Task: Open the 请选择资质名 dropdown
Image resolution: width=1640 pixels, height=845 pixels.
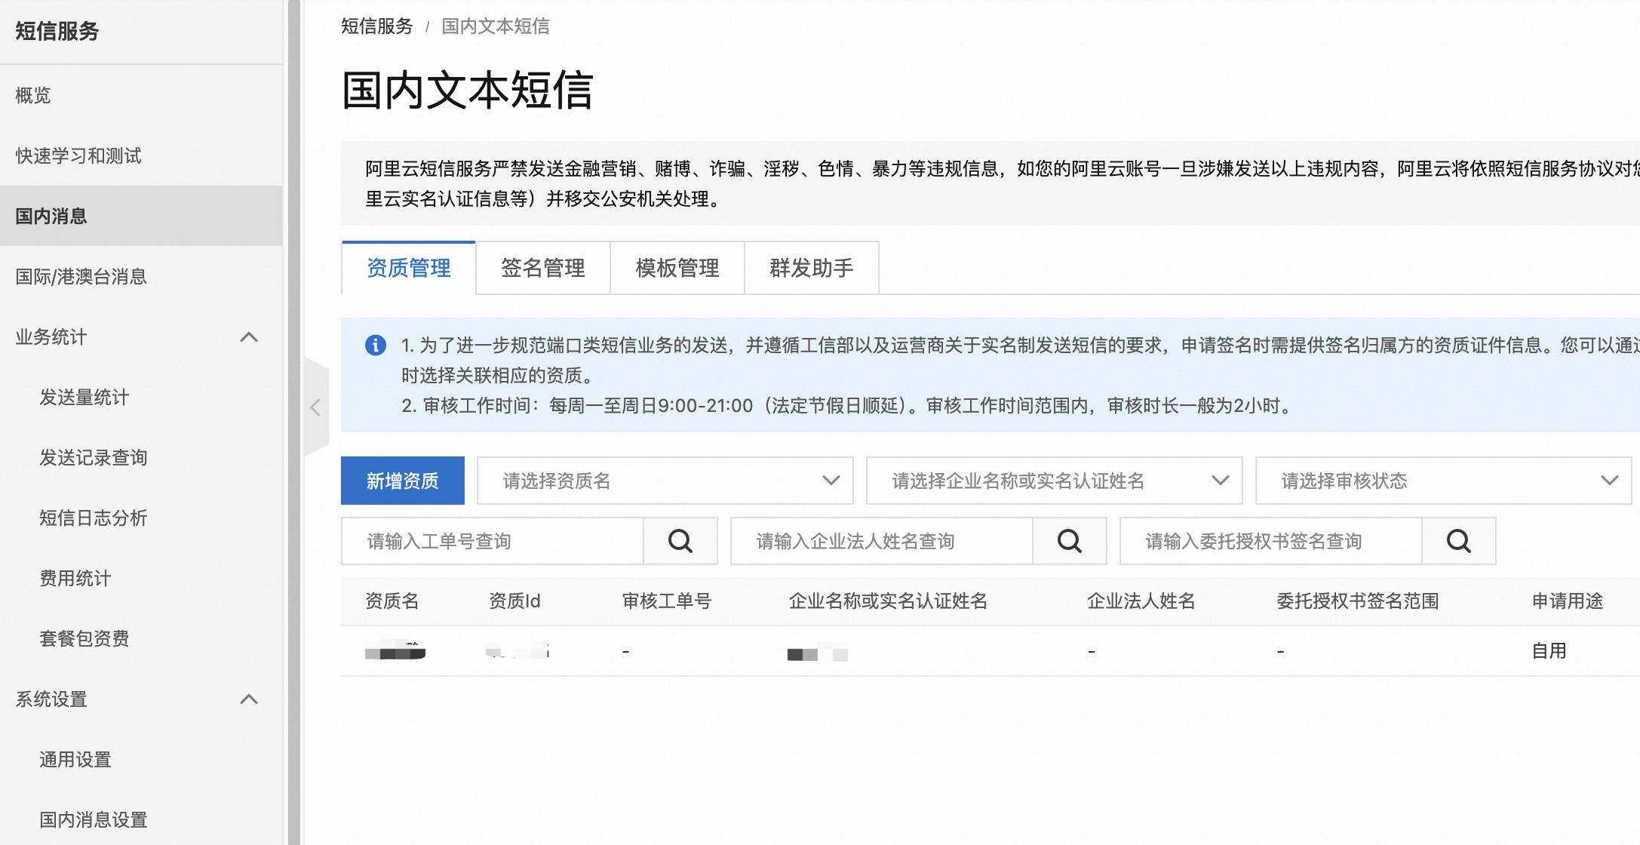Action: click(665, 481)
